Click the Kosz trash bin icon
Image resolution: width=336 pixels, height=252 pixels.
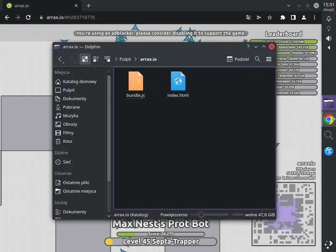58,141
